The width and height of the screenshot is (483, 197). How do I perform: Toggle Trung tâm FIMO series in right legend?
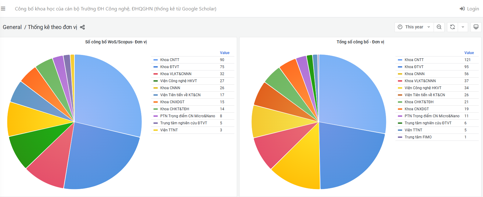418,137
